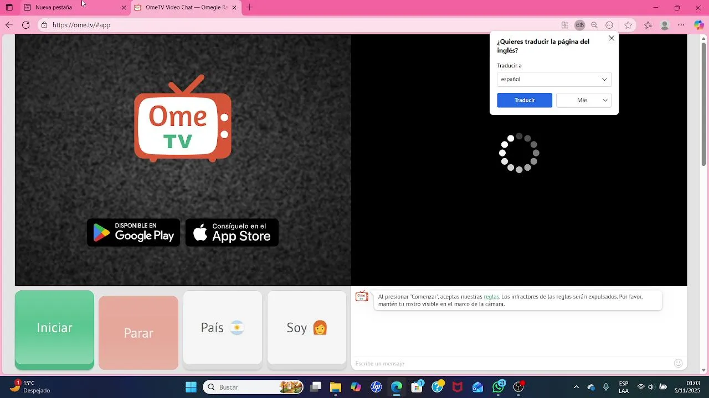Focus the Escribe un mensaje field
This screenshot has height=398, width=709.
pos(512,363)
